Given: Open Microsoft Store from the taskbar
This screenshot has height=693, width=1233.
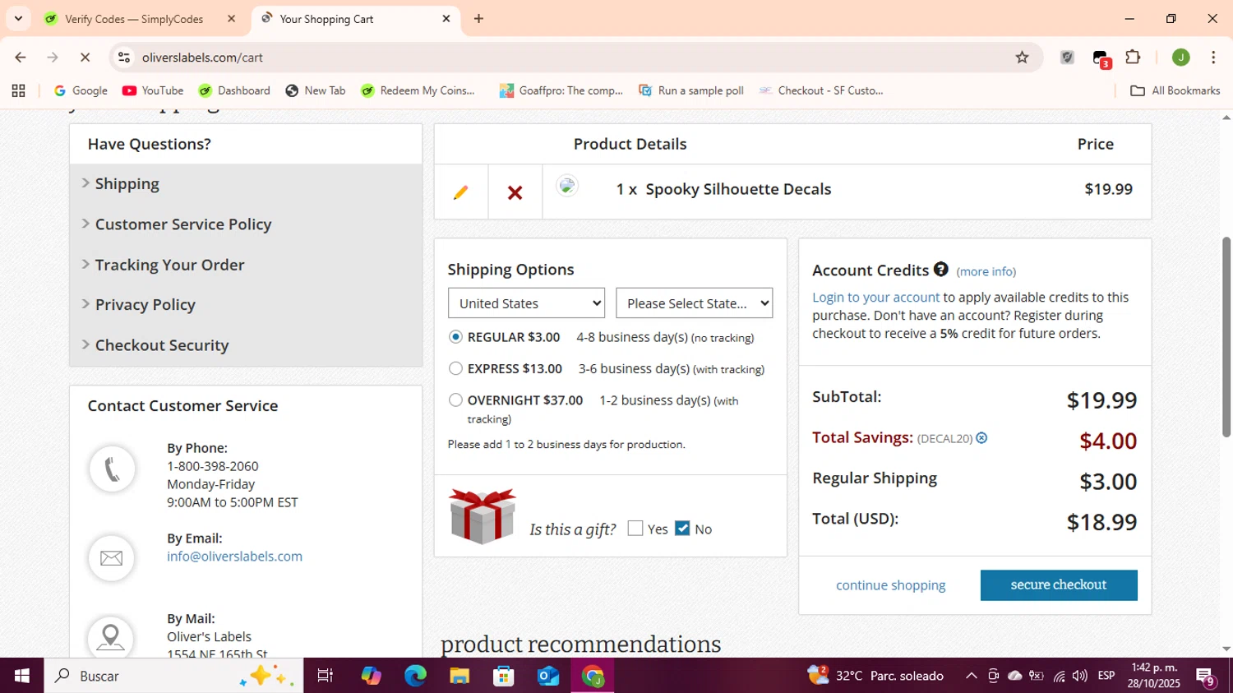Looking at the screenshot, I should [504, 676].
